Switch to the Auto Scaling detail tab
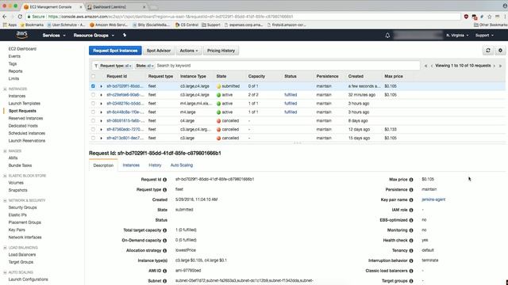The height and width of the screenshot is (285, 508). click(182, 165)
